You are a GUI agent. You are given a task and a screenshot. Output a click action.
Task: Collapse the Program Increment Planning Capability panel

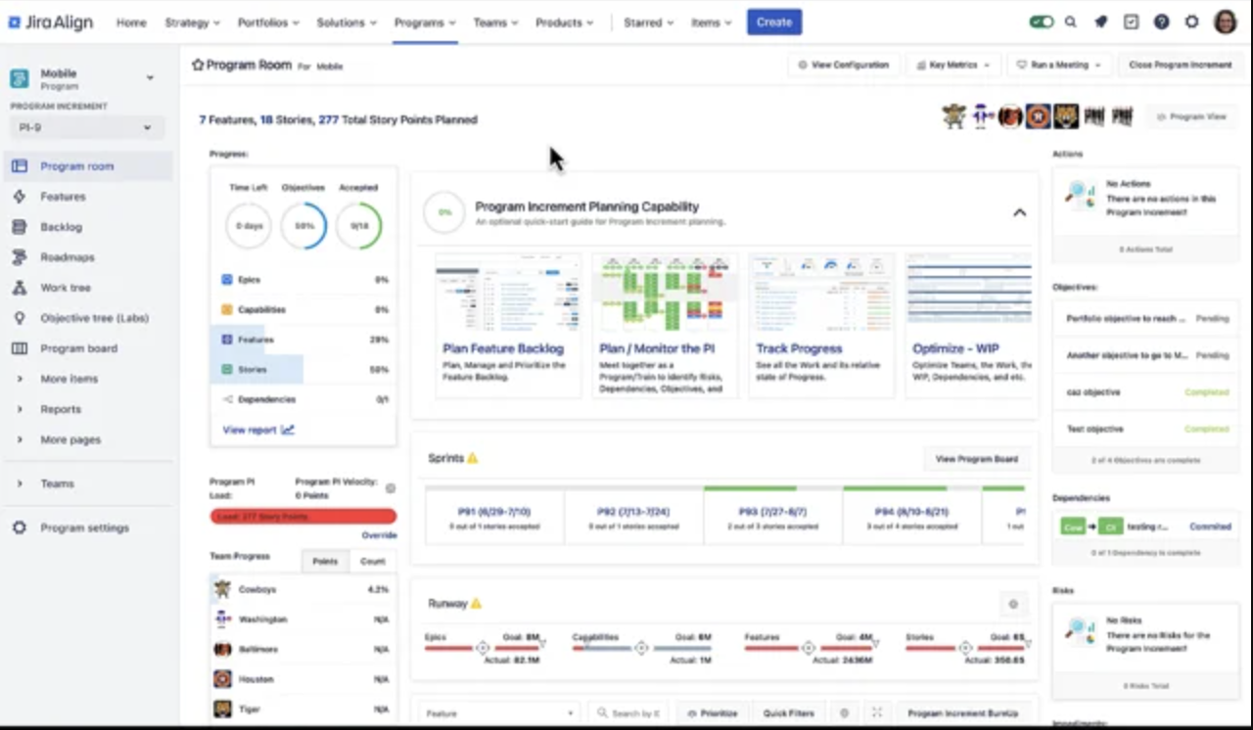coord(1019,212)
